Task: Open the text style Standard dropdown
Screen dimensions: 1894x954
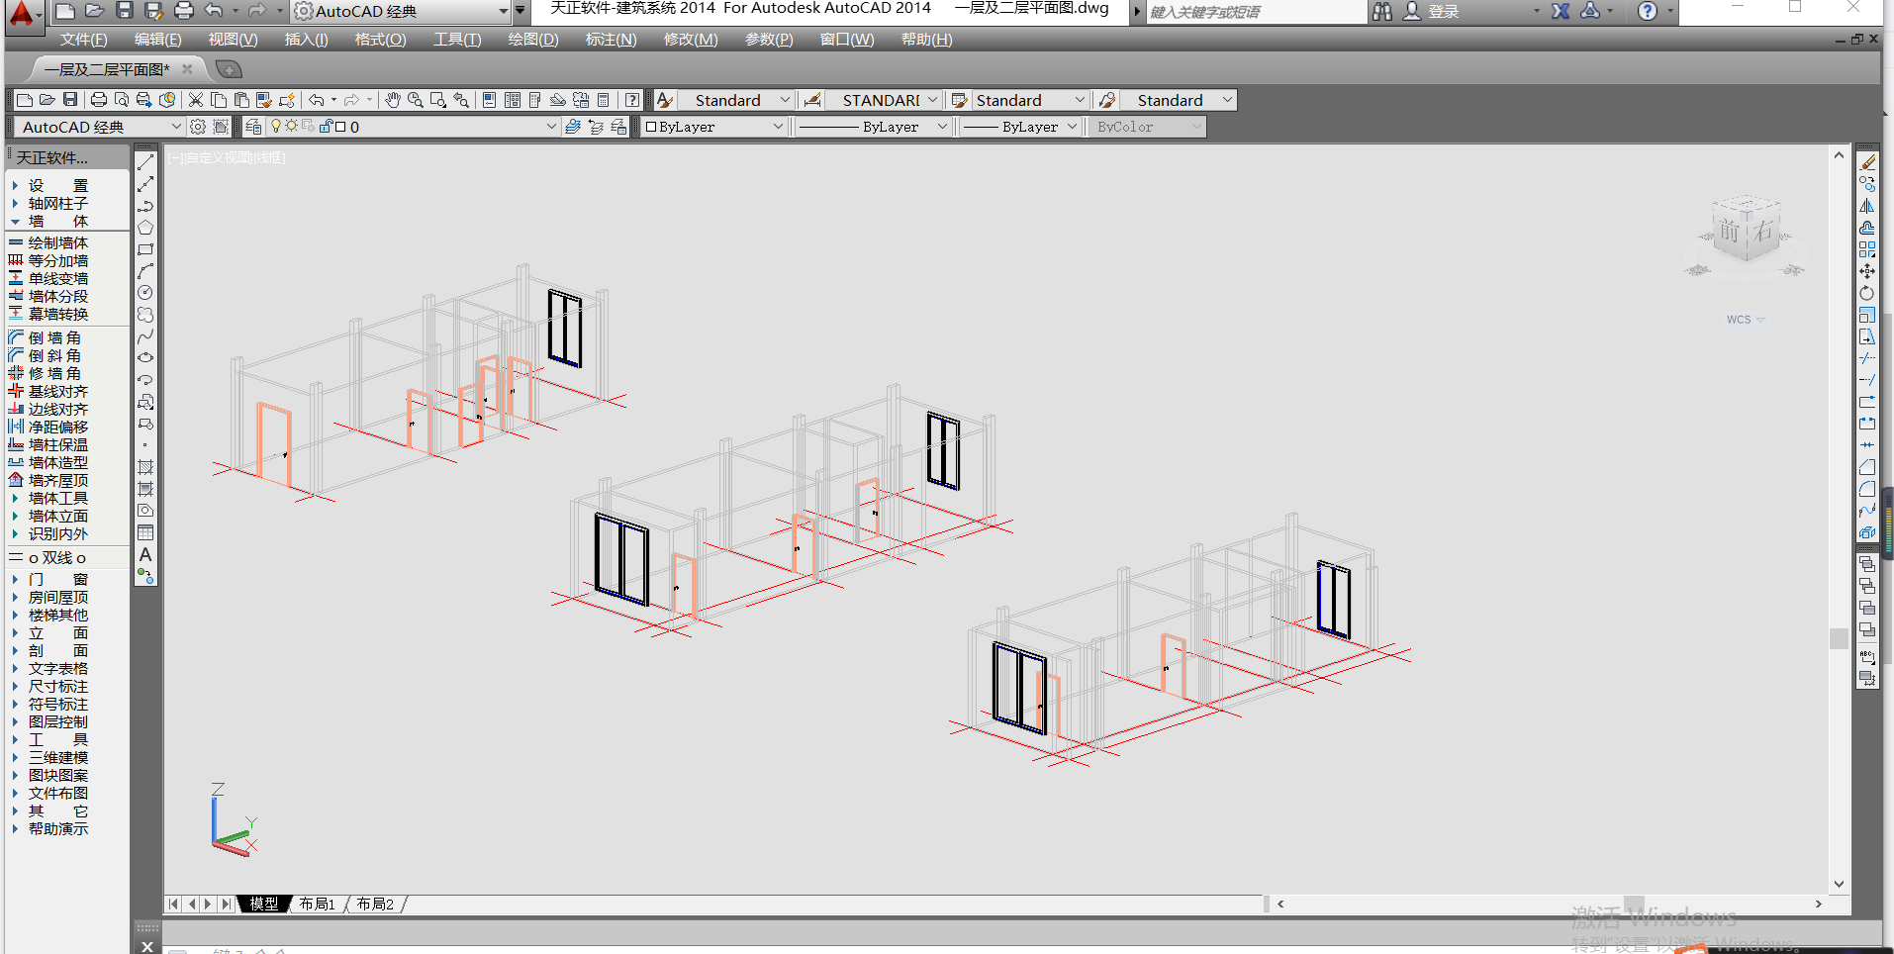Action: click(736, 100)
